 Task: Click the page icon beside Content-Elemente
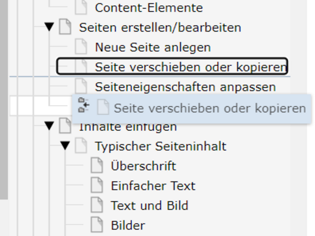coord(81,8)
